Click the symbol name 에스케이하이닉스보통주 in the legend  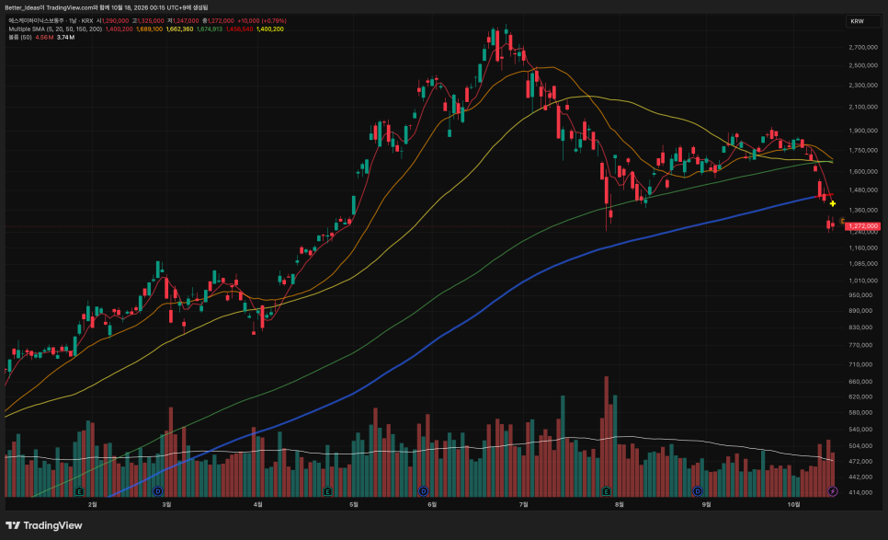coord(36,21)
